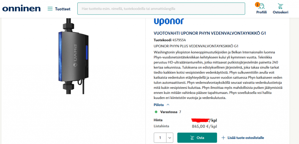The width and height of the screenshot is (299, 144).
Task: Click the Lisää tuote ostoslistalle link
Action: pyautogui.click(x=246, y=138)
